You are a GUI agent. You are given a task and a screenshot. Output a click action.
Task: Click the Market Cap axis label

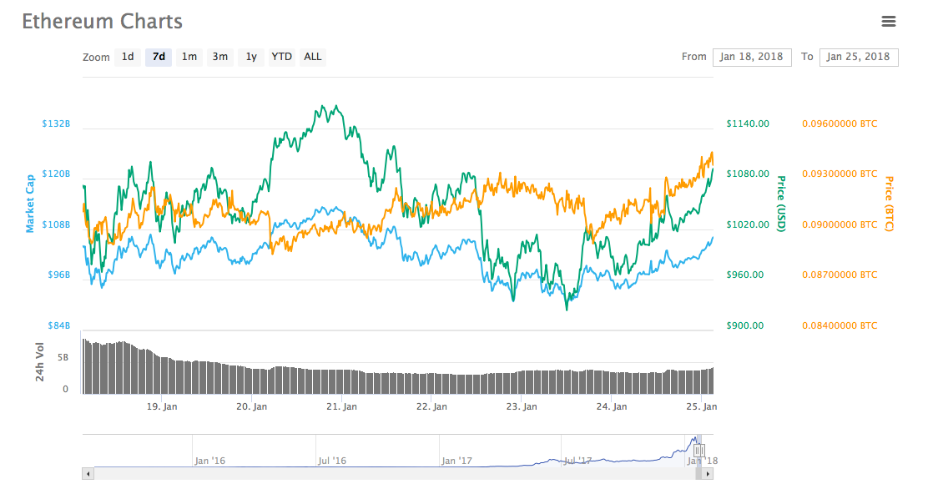30,203
